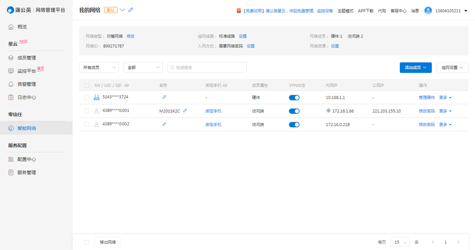
Task: Edit name of 5143****3724 row
Action: [164, 97]
